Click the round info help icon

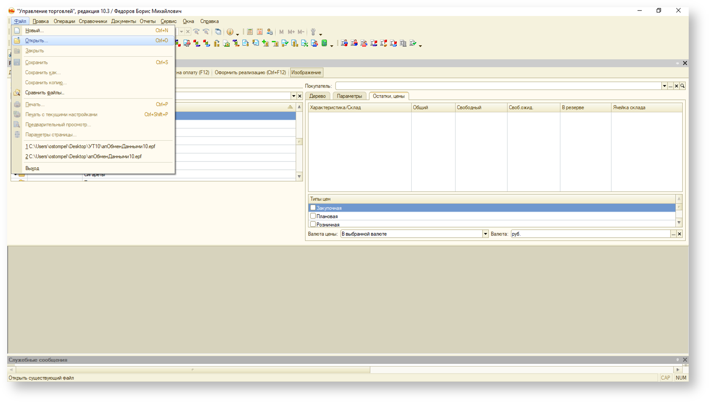(x=230, y=32)
